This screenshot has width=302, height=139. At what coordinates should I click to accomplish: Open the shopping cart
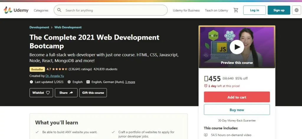pos(236,10)
